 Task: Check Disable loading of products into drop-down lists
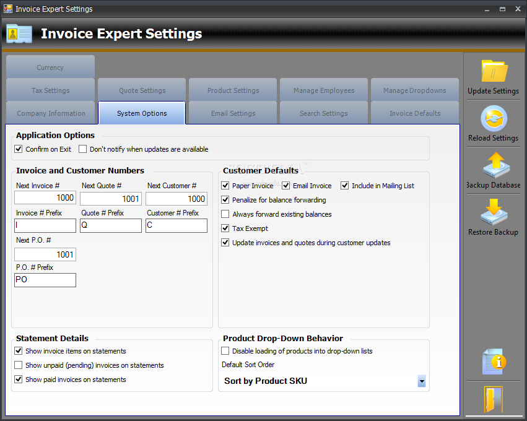225,351
